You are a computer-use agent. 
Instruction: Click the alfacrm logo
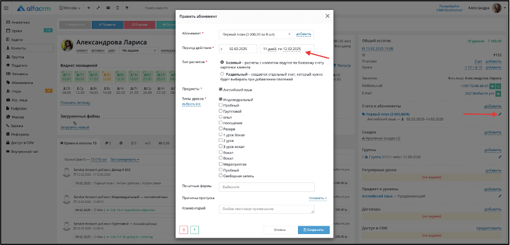[x=34, y=8]
